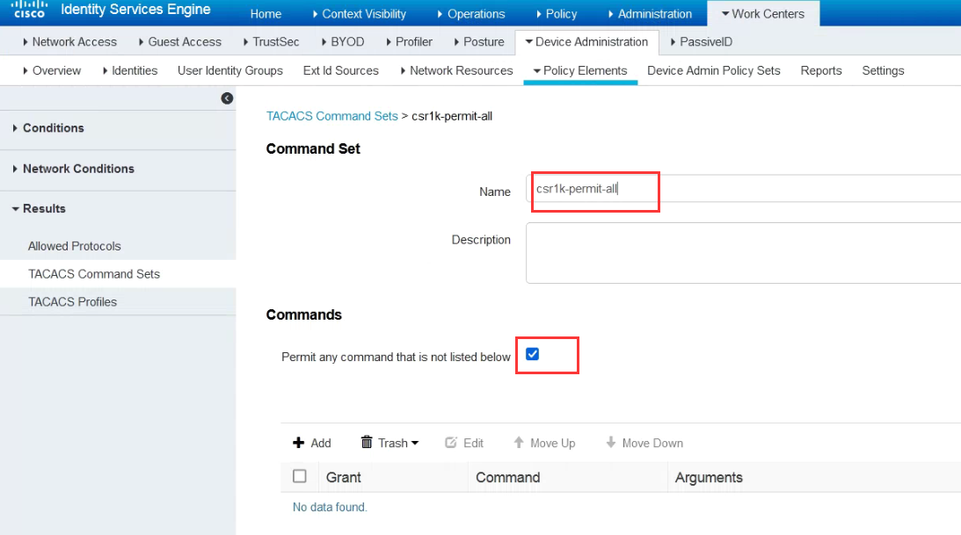Viewport: 961px width, 535px height.
Task: Click the Add plus icon
Action: (x=298, y=443)
